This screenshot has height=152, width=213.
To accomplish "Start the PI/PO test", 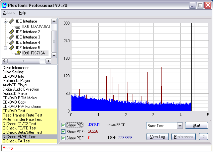I will pyautogui.click(x=196, y=125).
